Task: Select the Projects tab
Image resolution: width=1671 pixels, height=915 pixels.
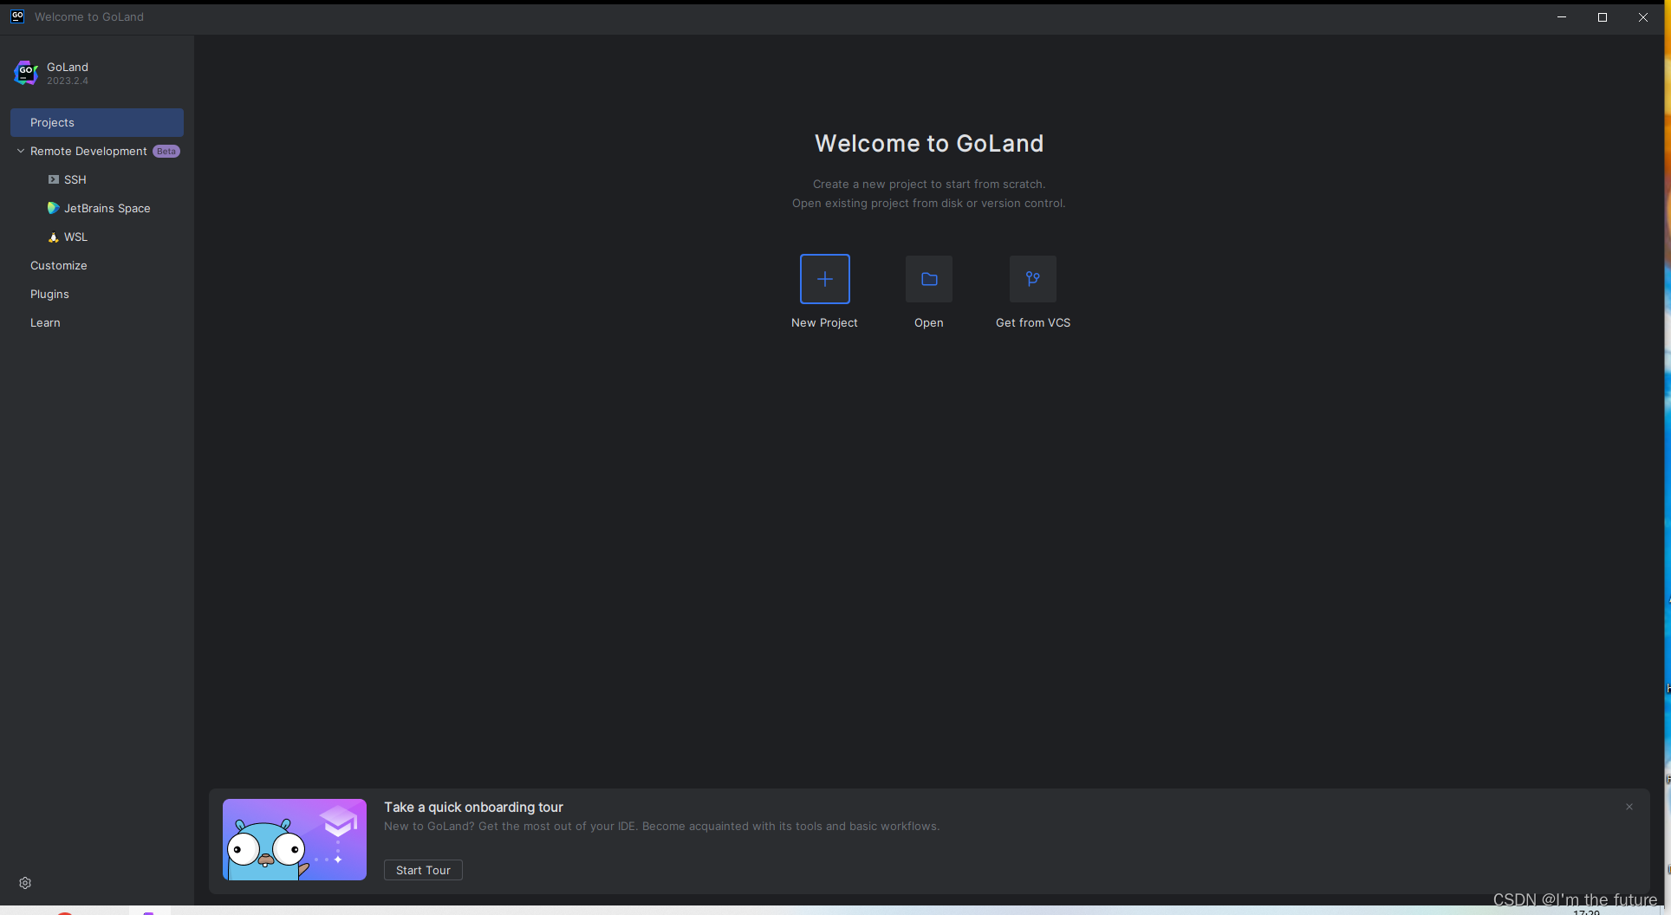Action: click(97, 122)
